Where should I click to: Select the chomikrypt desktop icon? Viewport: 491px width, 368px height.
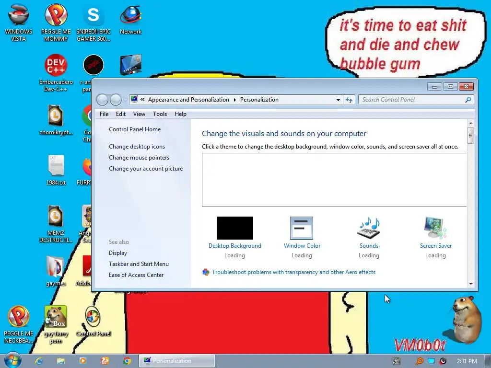coord(56,120)
